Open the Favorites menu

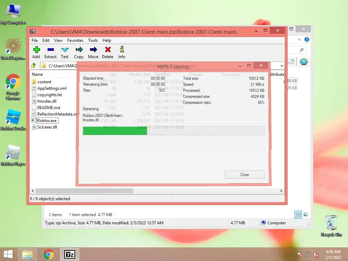point(75,40)
